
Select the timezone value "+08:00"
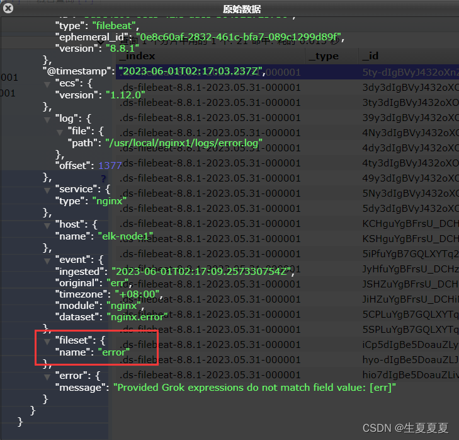point(137,294)
